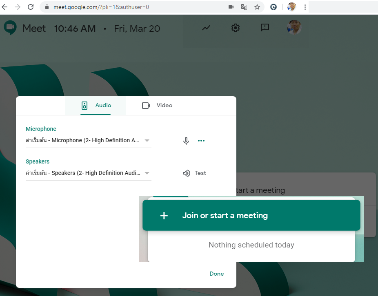Click the microphone icon beside Microphone dropdown

pyautogui.click(x=186, y=141)
